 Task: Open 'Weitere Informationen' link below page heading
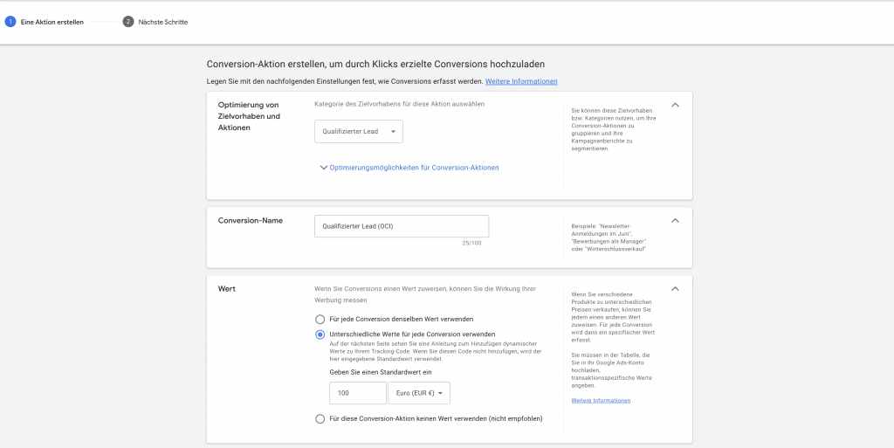521,81
